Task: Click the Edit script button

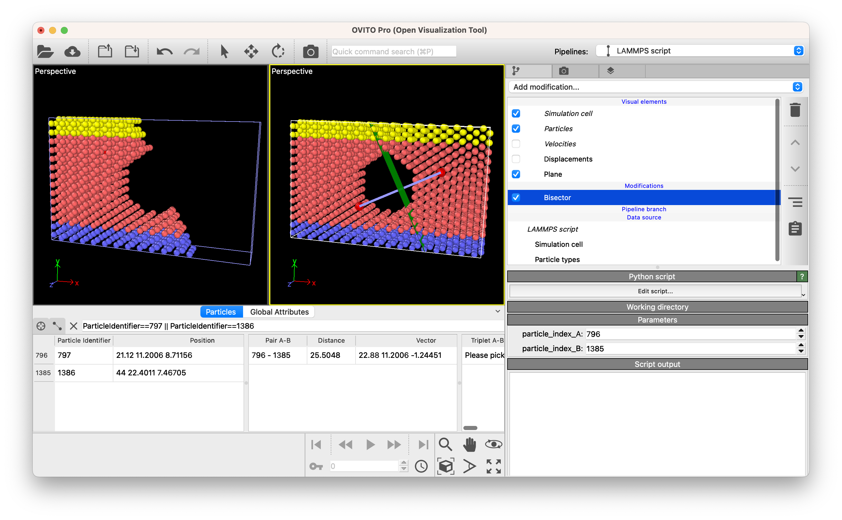Action: point(655,291)
